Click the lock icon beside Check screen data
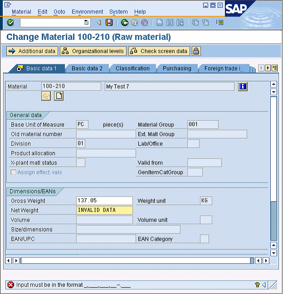Screen dimensions: 283x294 click(196, 51)
